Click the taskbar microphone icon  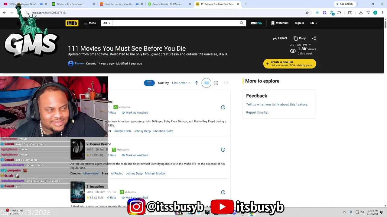pos(351,212)
